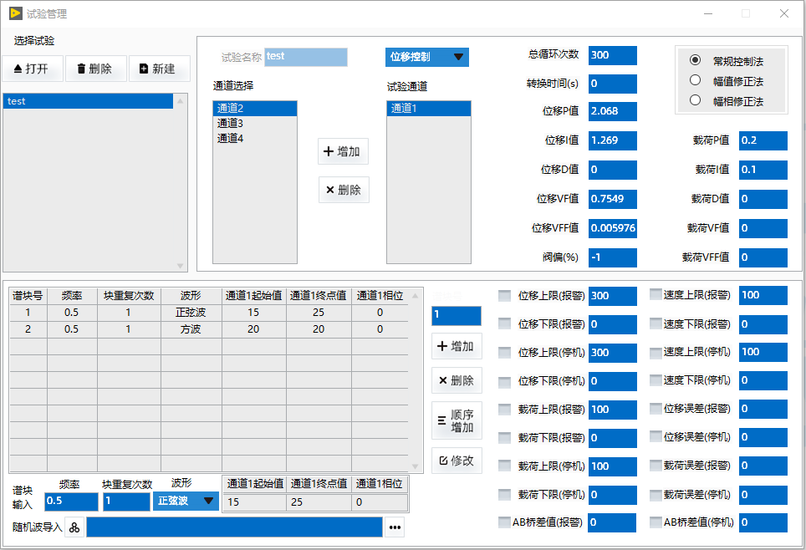The image size is (806, 550).
Task: Open the 正弦波 waveform dropdown
Action: coord(186,501)
